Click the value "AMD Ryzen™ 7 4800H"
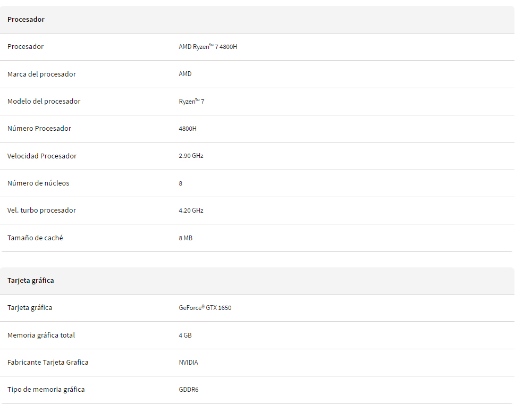The height and width of the screenshot is (412, 515). click(x=208, y=47)
